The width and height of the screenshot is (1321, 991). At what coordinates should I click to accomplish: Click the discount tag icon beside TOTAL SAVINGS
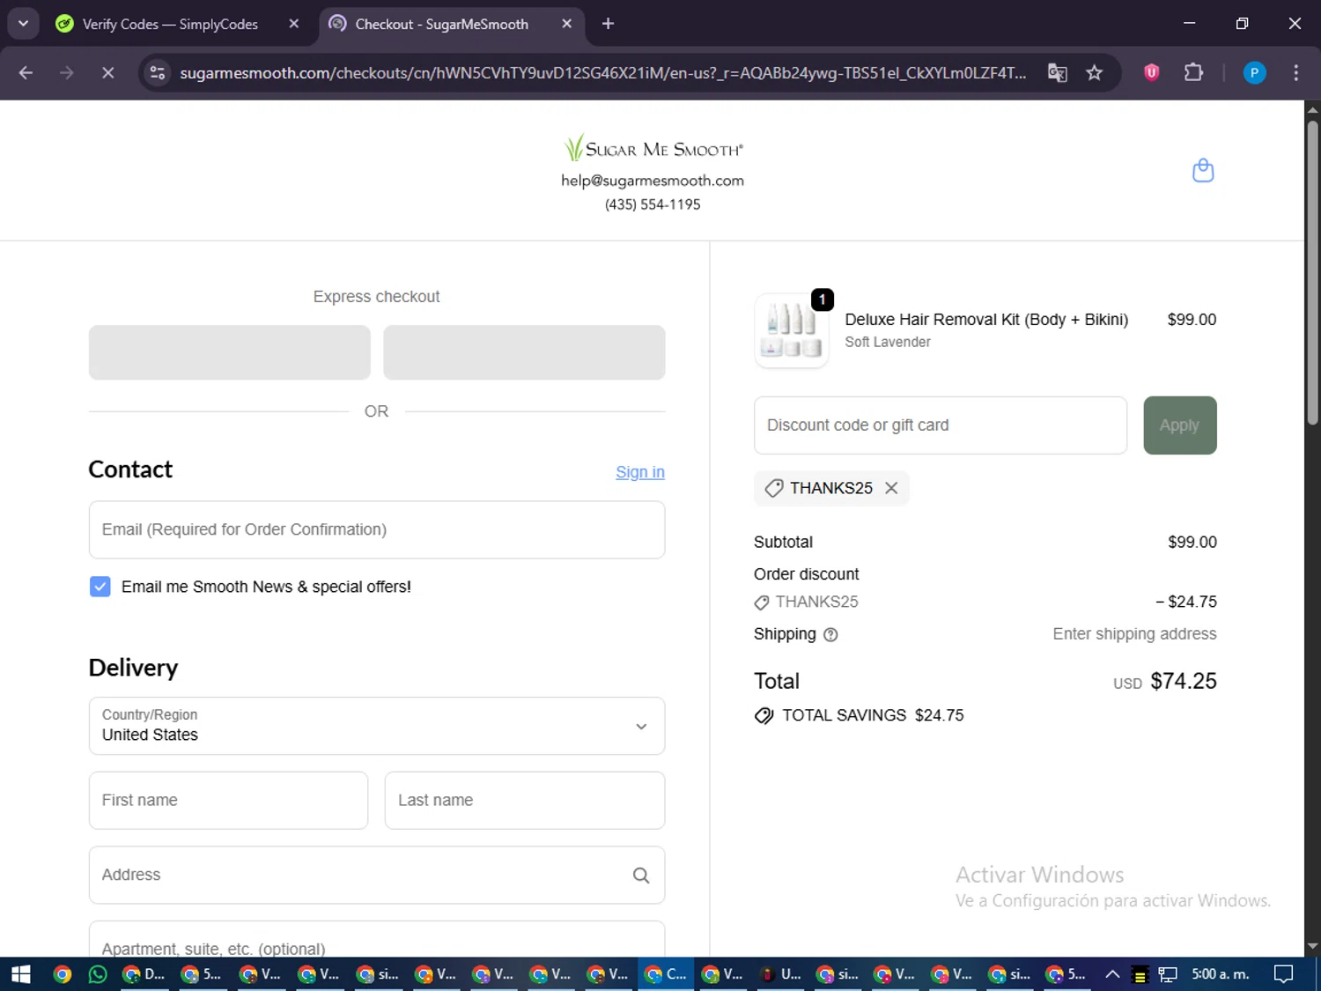point(764,715)
